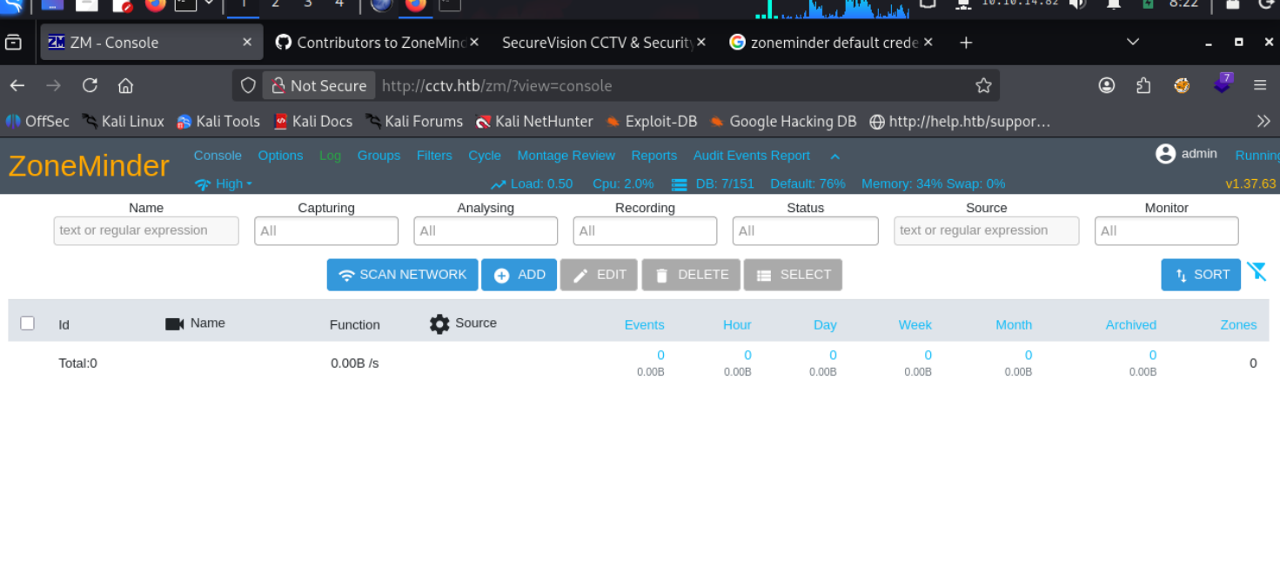Open the High bandwidth dropdown
Image resolution: width=1280 pixels, height=586 pixels.
tap(224, 183)
